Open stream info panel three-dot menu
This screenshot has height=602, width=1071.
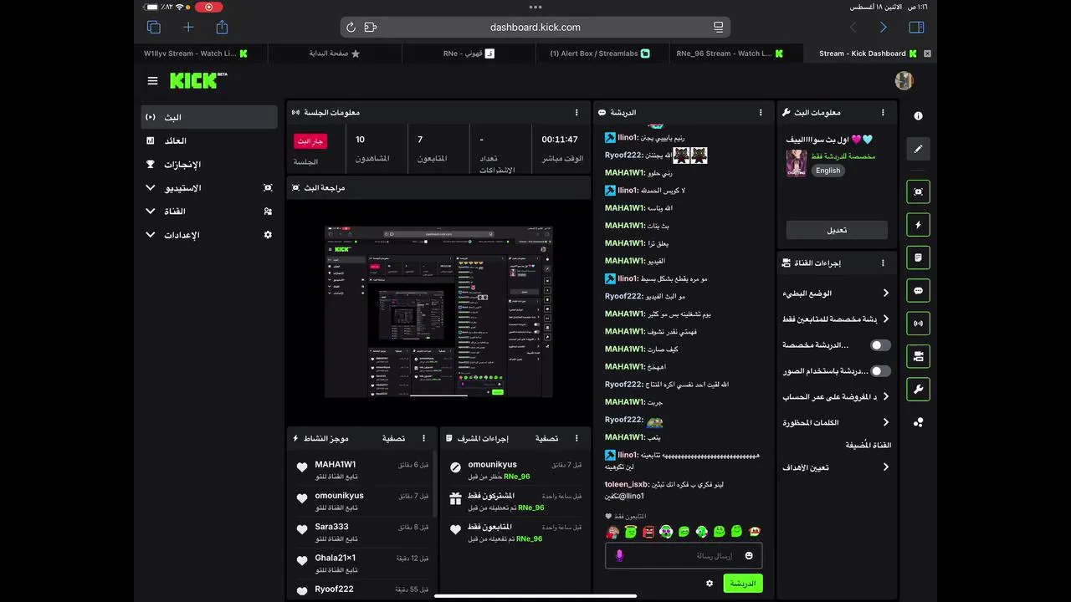(x=883, y=112)
